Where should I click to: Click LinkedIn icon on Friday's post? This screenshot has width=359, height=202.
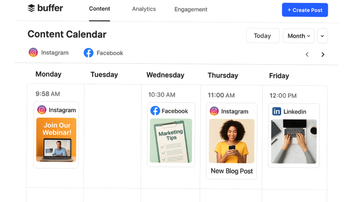[277, 111]
